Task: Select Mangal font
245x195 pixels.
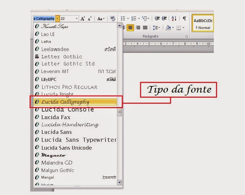Action: coord(75,177)
